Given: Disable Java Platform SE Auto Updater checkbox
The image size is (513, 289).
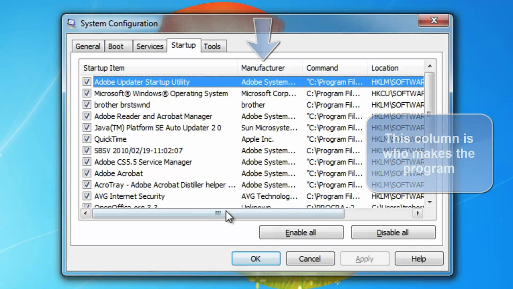Looking at the screenshot, I should [87, 128].
